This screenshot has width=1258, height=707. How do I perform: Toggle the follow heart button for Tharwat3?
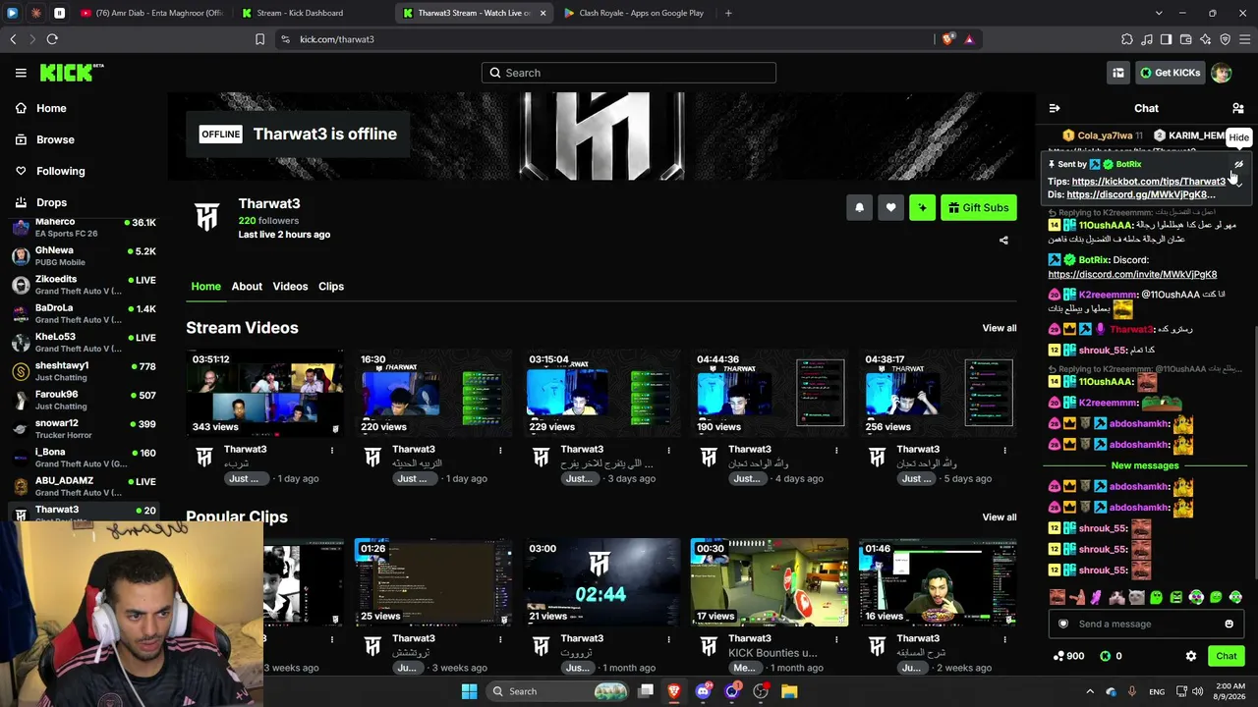[890, 207]
